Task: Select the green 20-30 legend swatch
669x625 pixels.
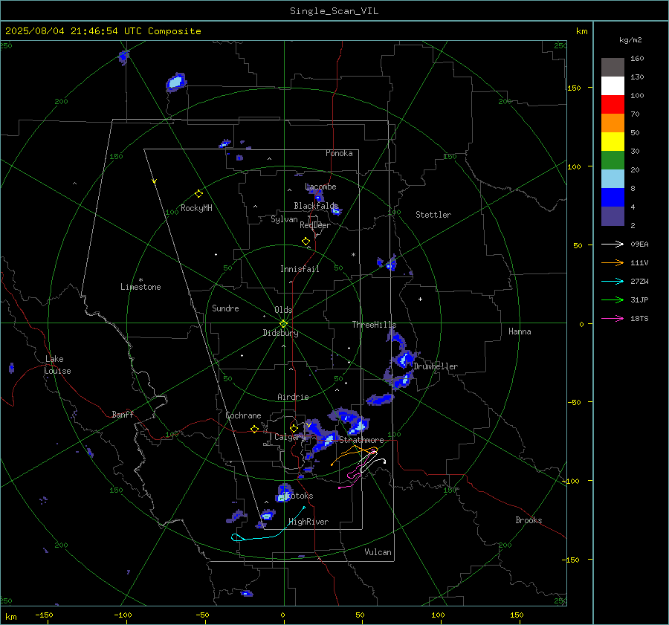Action: pos(613,160)
